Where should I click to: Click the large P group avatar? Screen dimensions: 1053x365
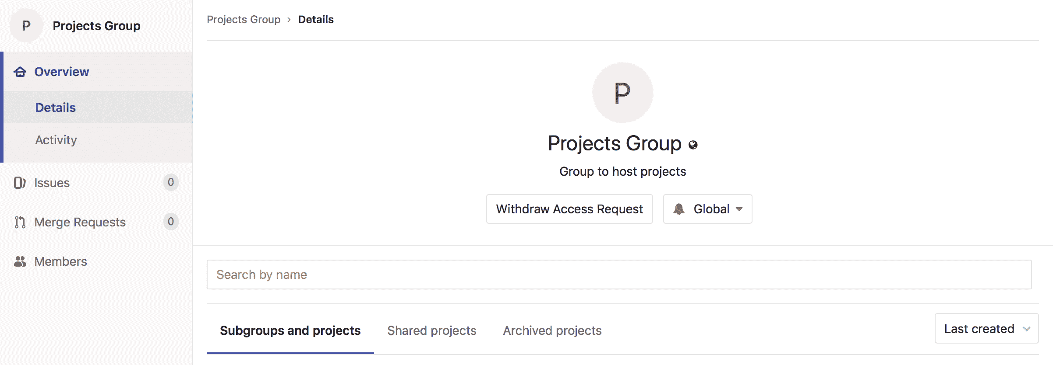pos(622,93)
